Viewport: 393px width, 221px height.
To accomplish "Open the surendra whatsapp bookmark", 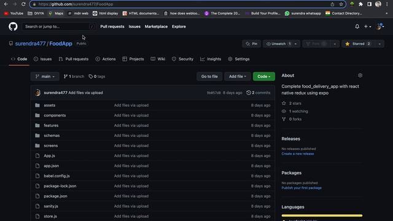I will [303, 14].
